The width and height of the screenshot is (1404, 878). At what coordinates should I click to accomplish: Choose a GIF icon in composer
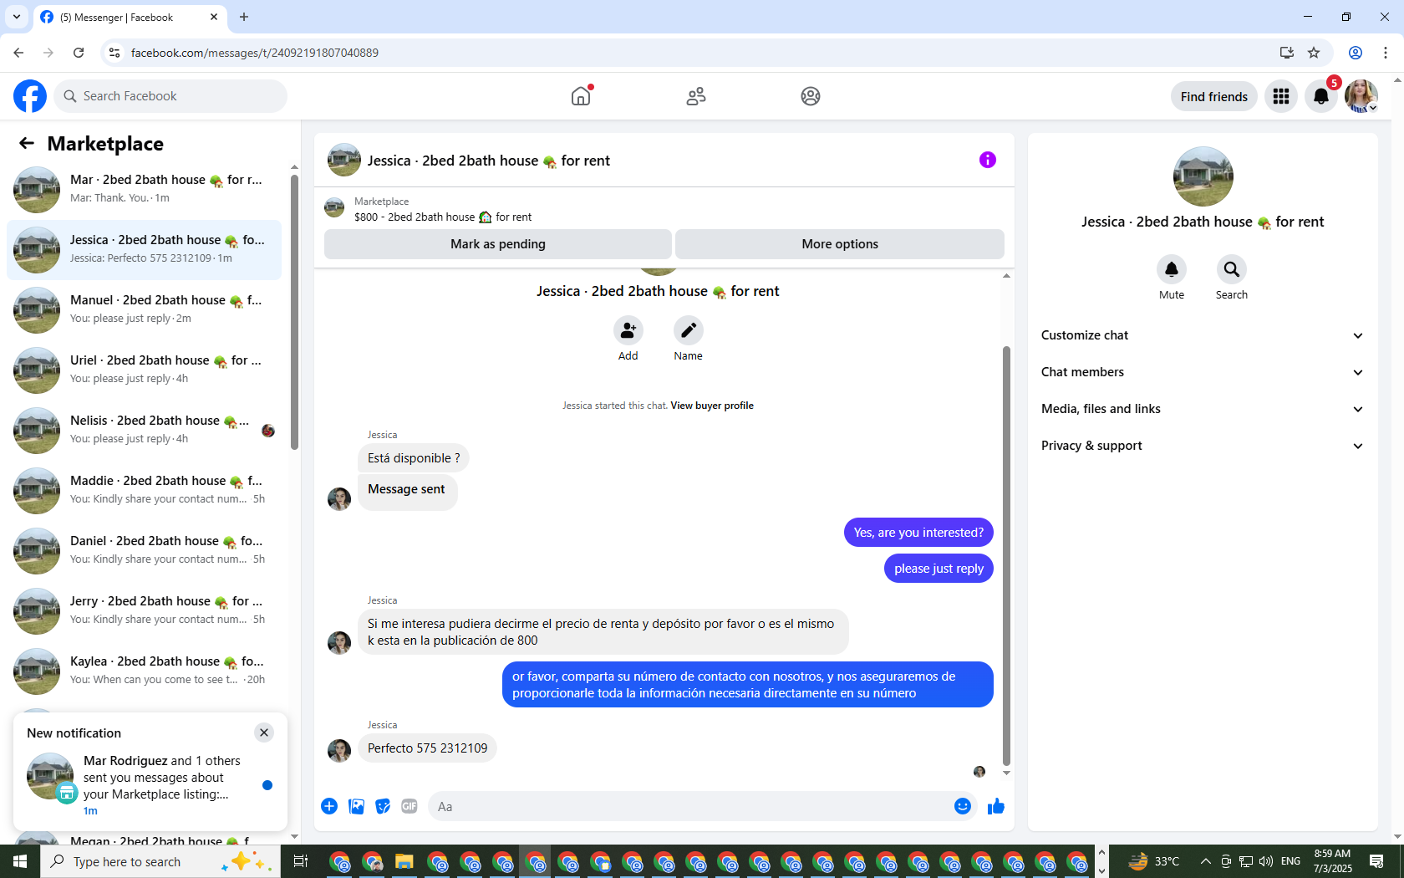tap(409, 806)
